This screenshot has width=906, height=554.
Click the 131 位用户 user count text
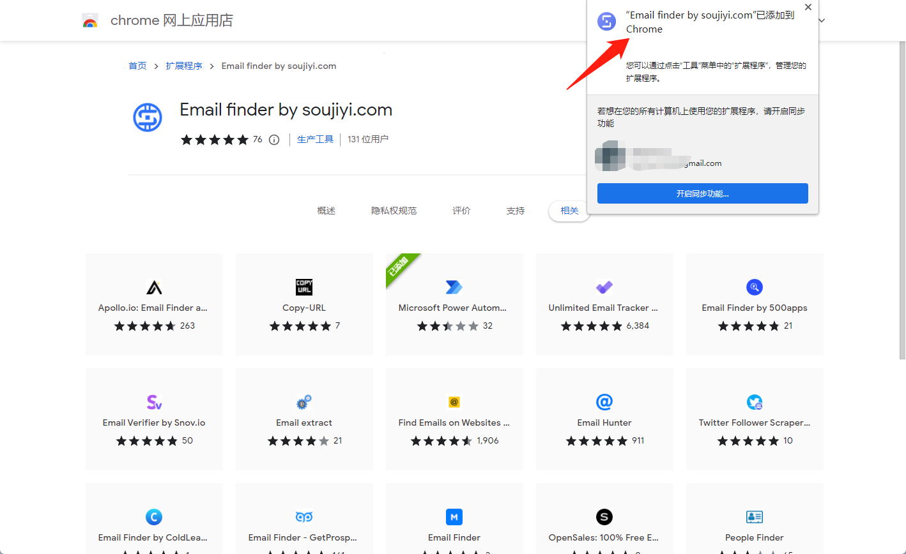(x=368, y=139)
